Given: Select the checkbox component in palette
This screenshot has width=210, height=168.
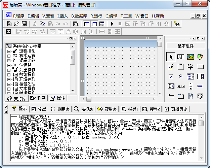Looking at the screenshot, I should click(171, 76).
